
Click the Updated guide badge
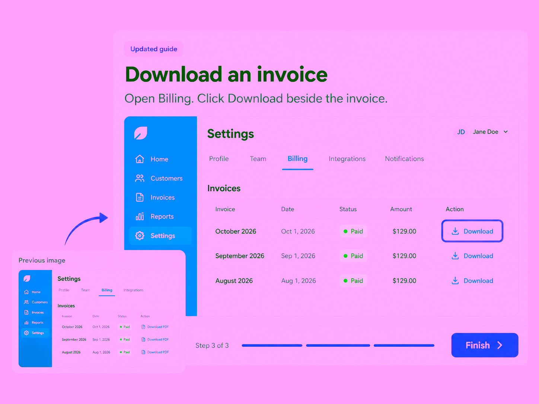tap(154, 49)
